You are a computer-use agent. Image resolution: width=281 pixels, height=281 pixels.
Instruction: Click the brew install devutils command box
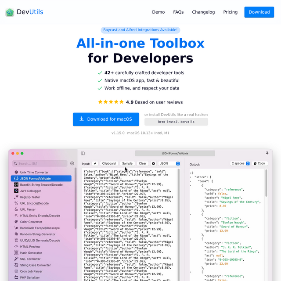(x=176, y=122)
